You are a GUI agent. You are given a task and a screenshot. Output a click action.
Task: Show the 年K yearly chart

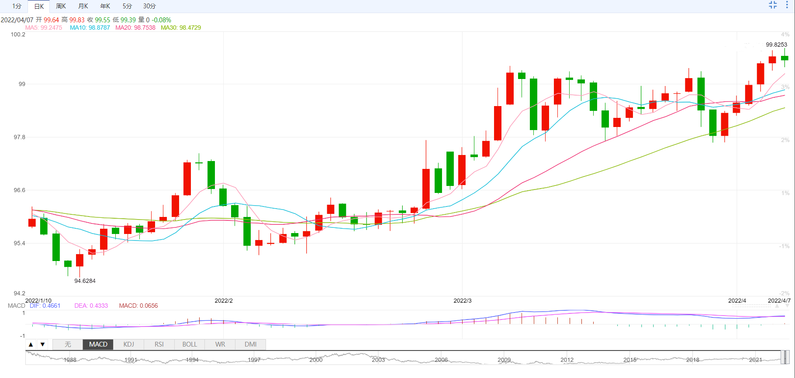(x=105, y=6)
